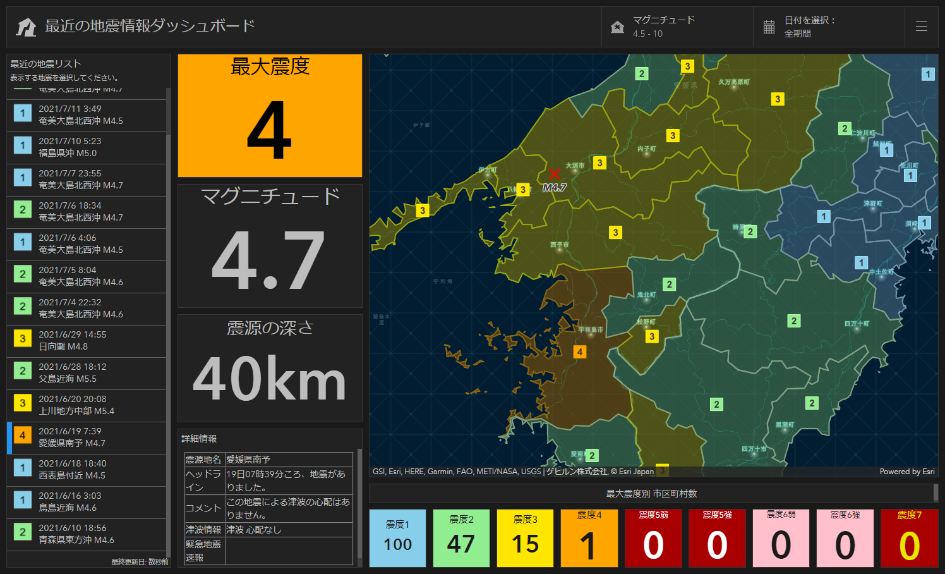Click the 震度1 blue count tile
The height and width of the screenshot is (574, 945).
point(397,538)
